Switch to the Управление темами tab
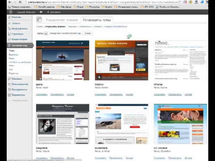 62,20
